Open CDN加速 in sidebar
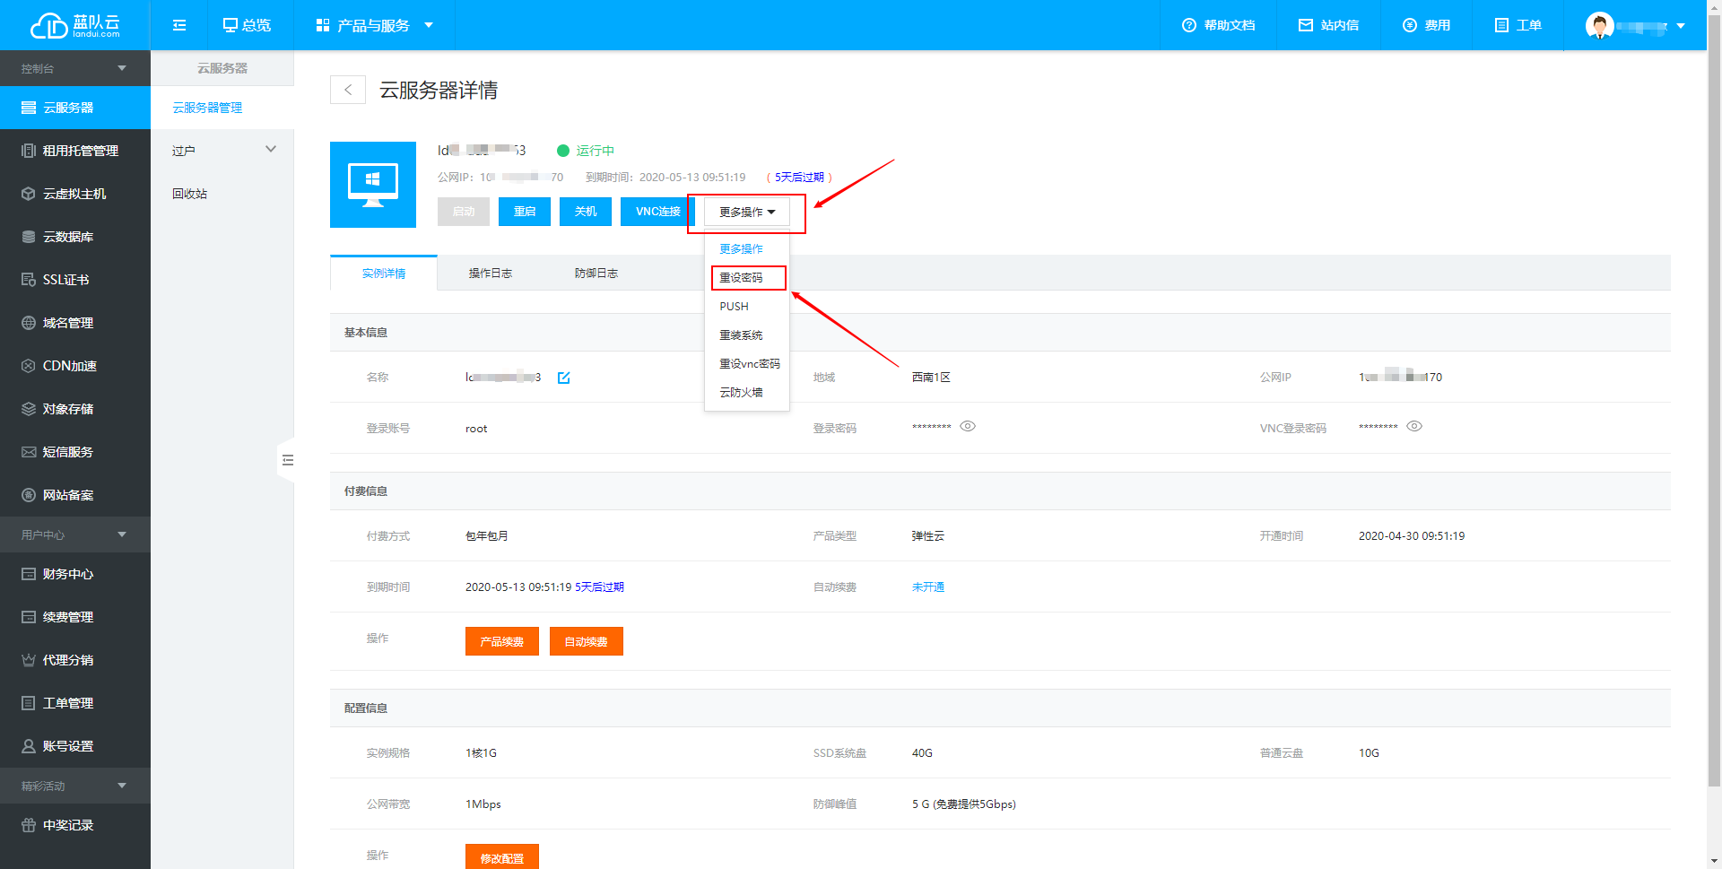 (x=75, y=366)
